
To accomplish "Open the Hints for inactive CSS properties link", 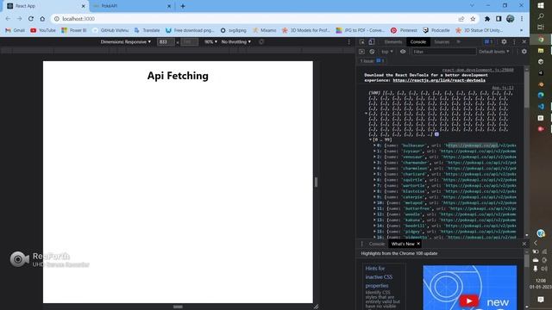I will click(379, 277).
